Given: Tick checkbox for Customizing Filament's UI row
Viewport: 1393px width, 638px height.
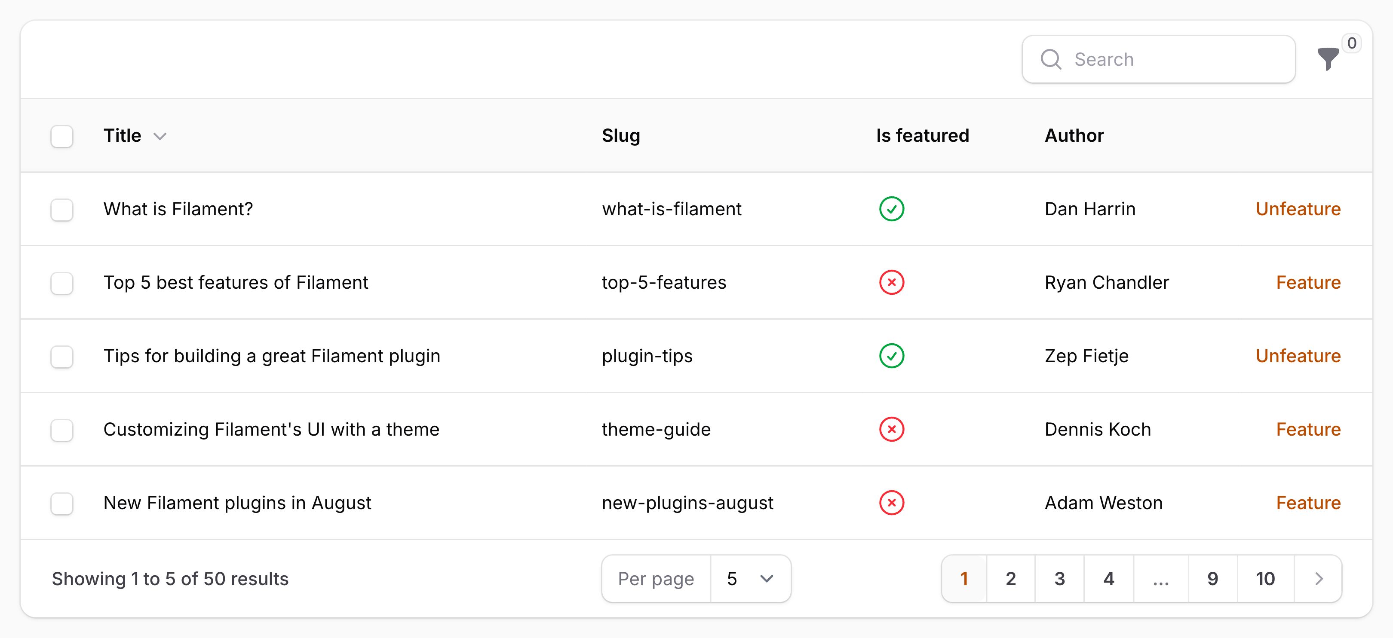Looking at the screenshot, I should point(61,430).
